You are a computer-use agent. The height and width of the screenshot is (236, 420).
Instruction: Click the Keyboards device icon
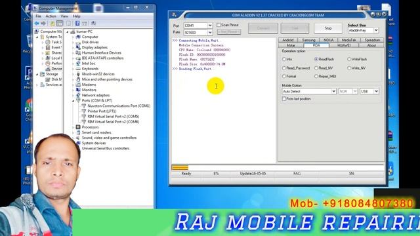pos(78,69)
